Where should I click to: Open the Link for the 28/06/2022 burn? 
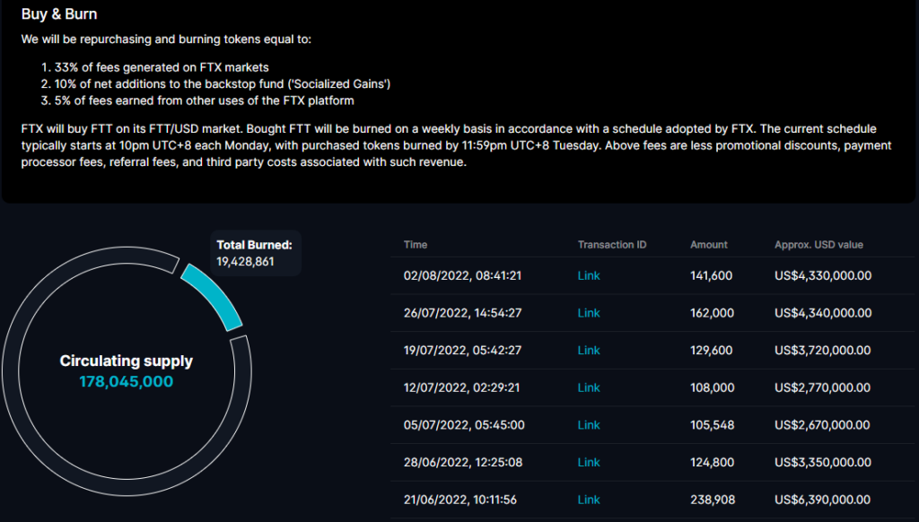point(589,462)
